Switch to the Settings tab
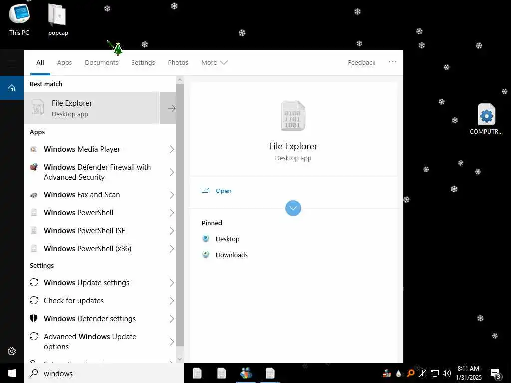The width and height of the screenshot is (511, 383). point(143,62)
